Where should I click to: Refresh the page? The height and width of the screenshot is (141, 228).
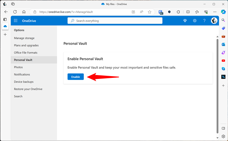[15, 12]
